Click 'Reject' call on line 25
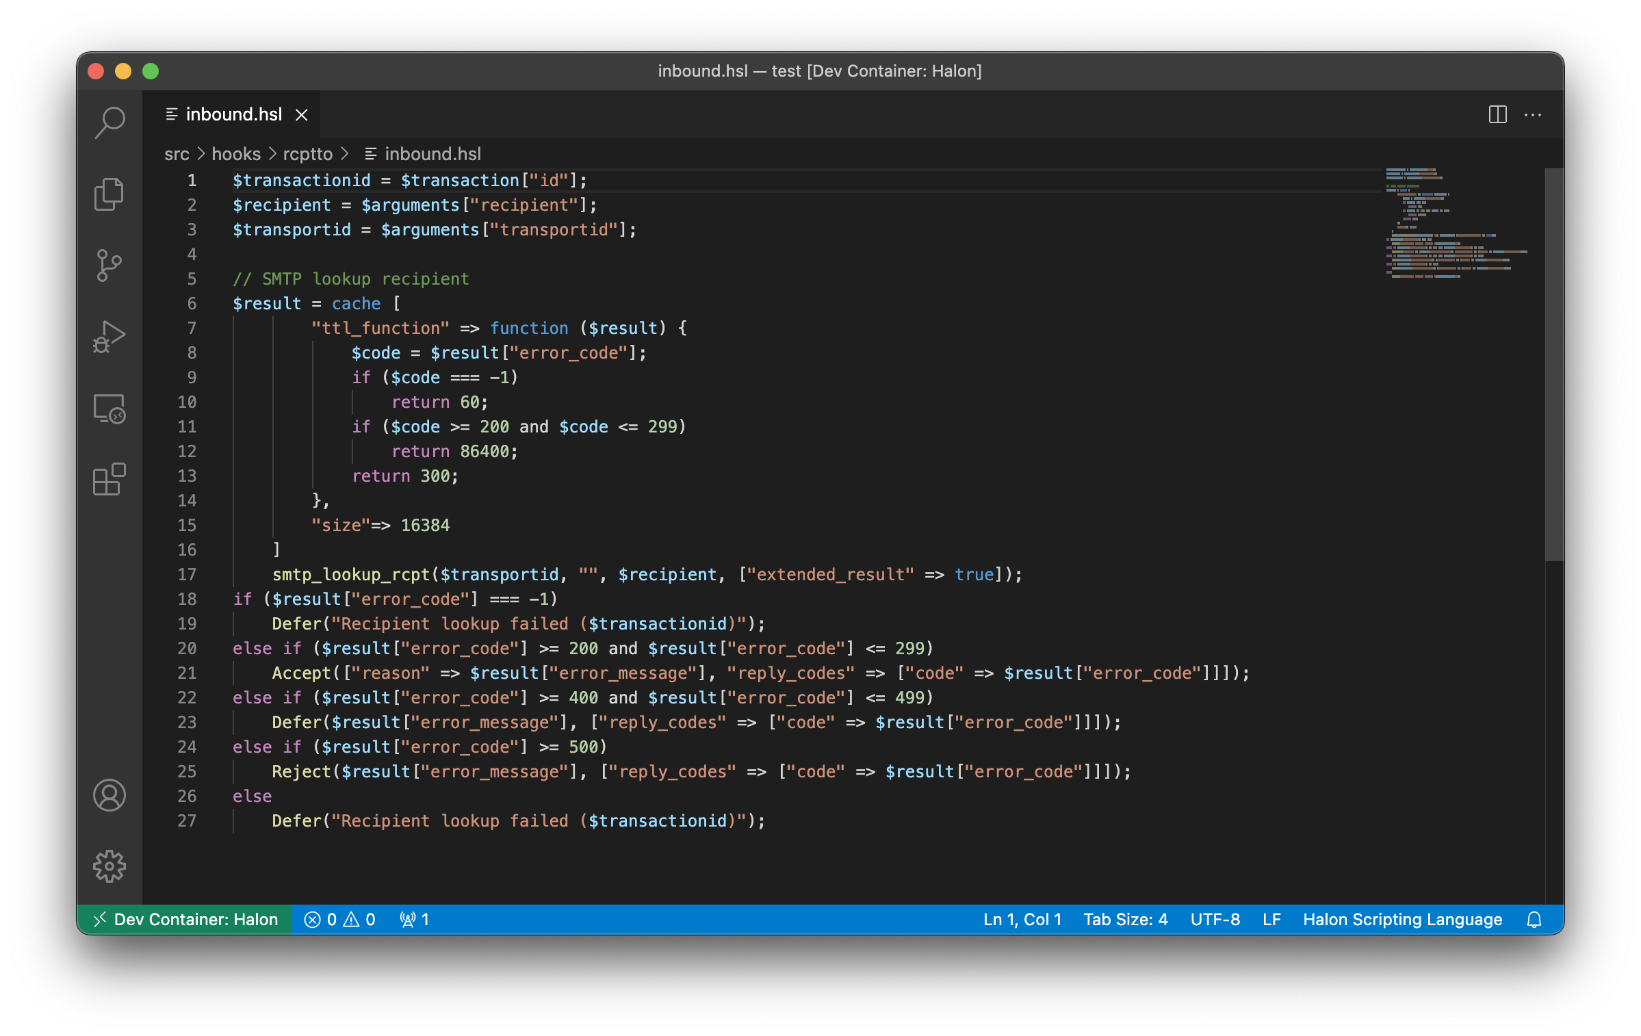Viewport: 1641px width, 1036px height. pyautogui.click(x=302, y=772)
